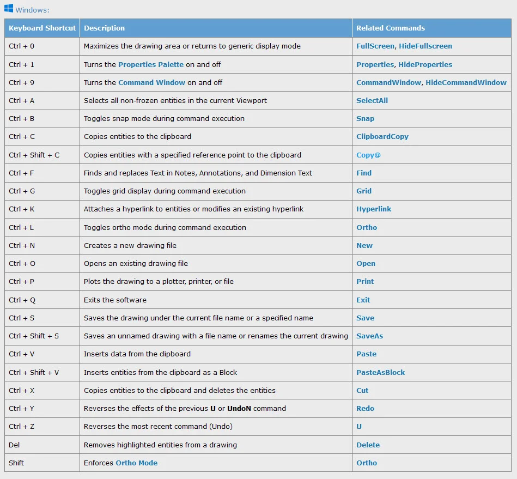Open the SaveAs command link

pyautogui.click(x=369, y=336)
